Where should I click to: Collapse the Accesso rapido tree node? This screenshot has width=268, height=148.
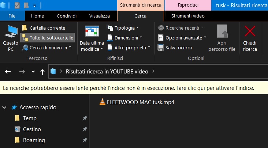(x=4, y=107)
